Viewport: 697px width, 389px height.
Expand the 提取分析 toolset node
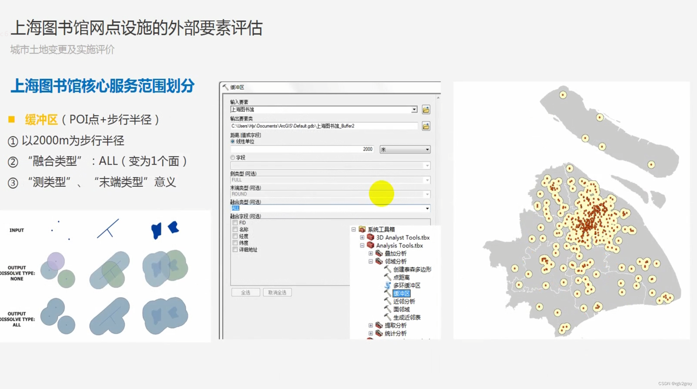pos(370,325)
